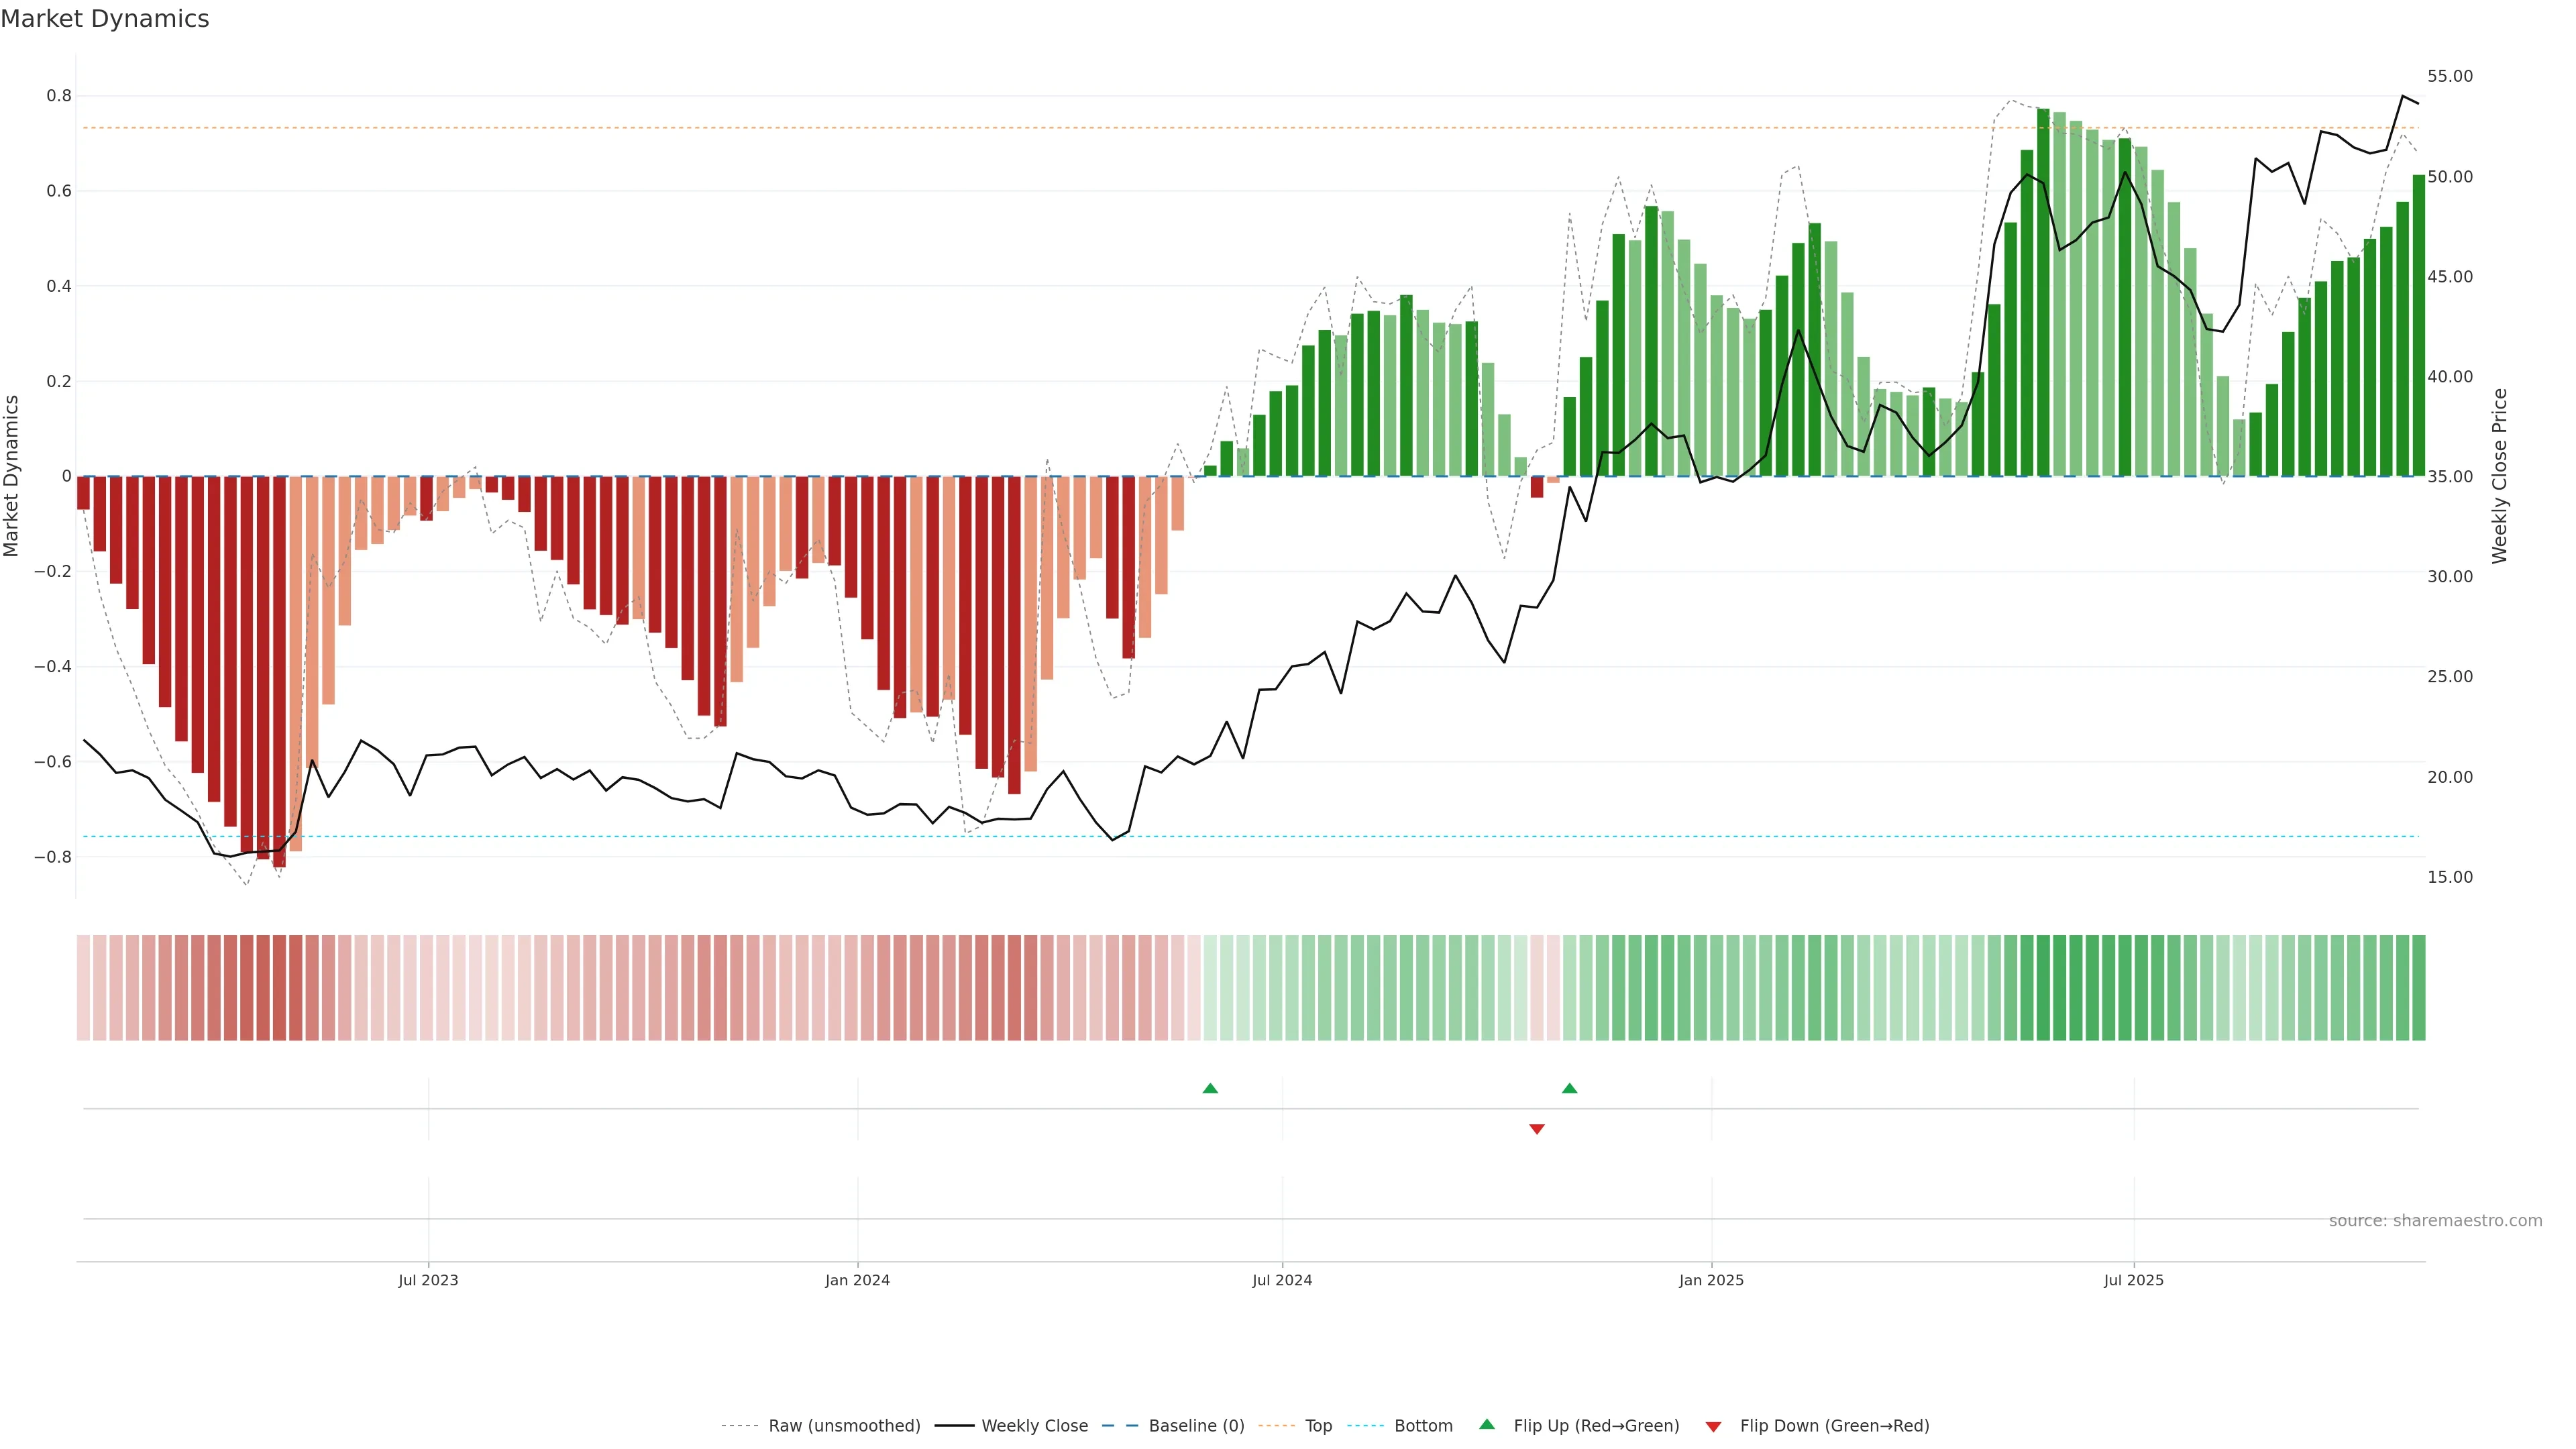Click the Baseline (0) legend dash icon
The height and width of the screenshot is (1449, 2576).
pos(1119,1426)
